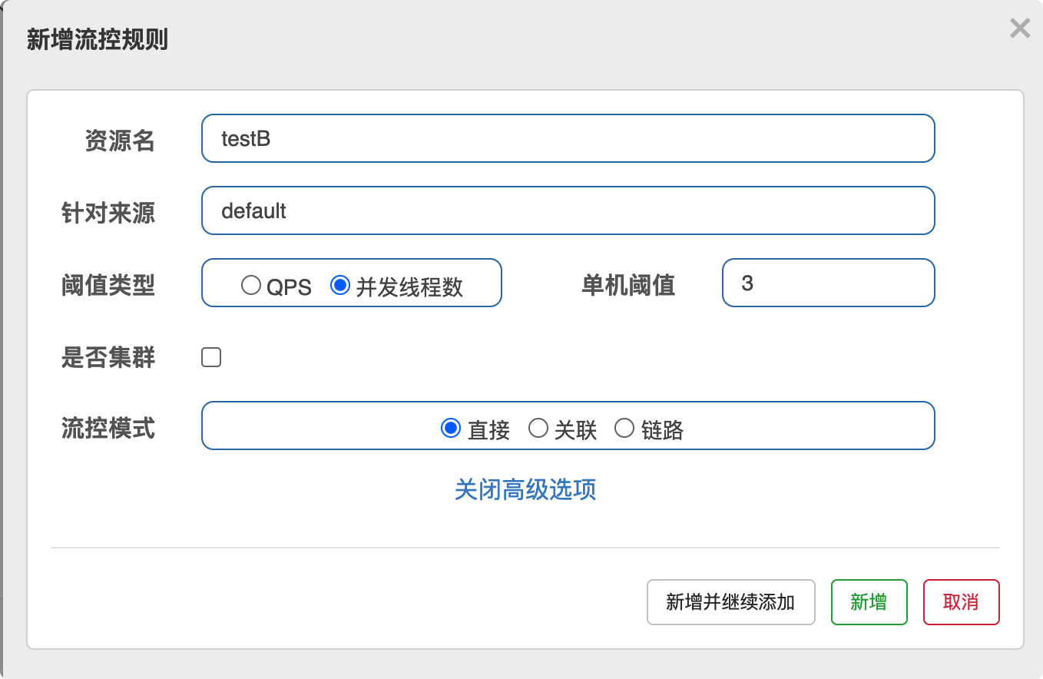Click the 单机阈值 value field
This screenshot has width=1043, height=679.
point(828,283)
